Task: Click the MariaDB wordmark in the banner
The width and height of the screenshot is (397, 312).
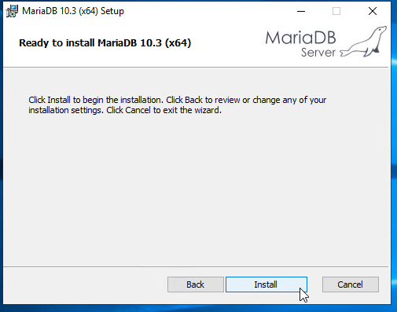Action: click(x=300, y=38)
